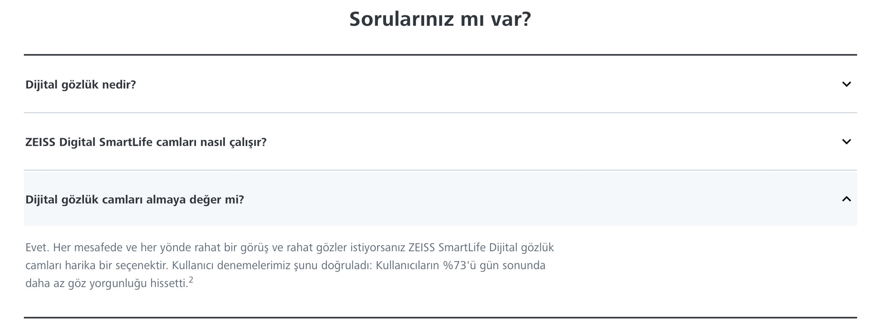
Task: Click the "%73'ü" statistic in the answer
Action: [460, 265]
